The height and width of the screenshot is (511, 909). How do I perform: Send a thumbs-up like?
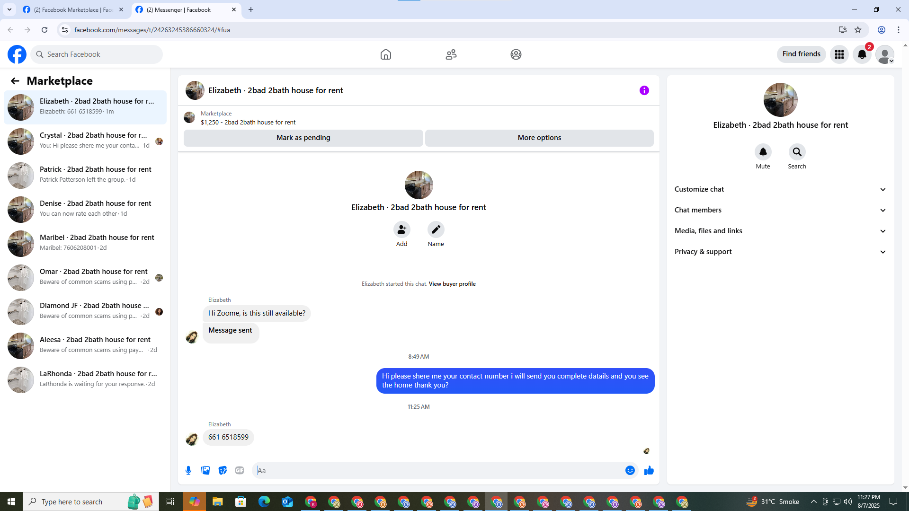[649, 470]
